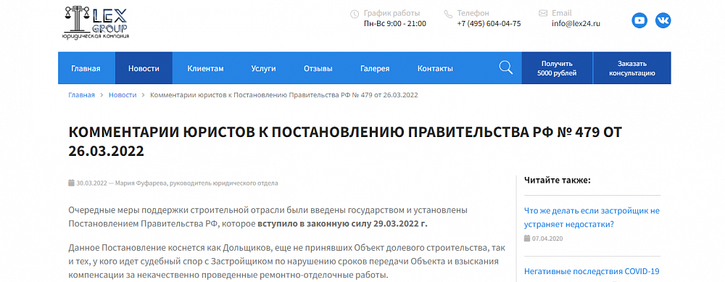Follow the Главная breadcrumb link
725x282 pixels.
(81, 95)
